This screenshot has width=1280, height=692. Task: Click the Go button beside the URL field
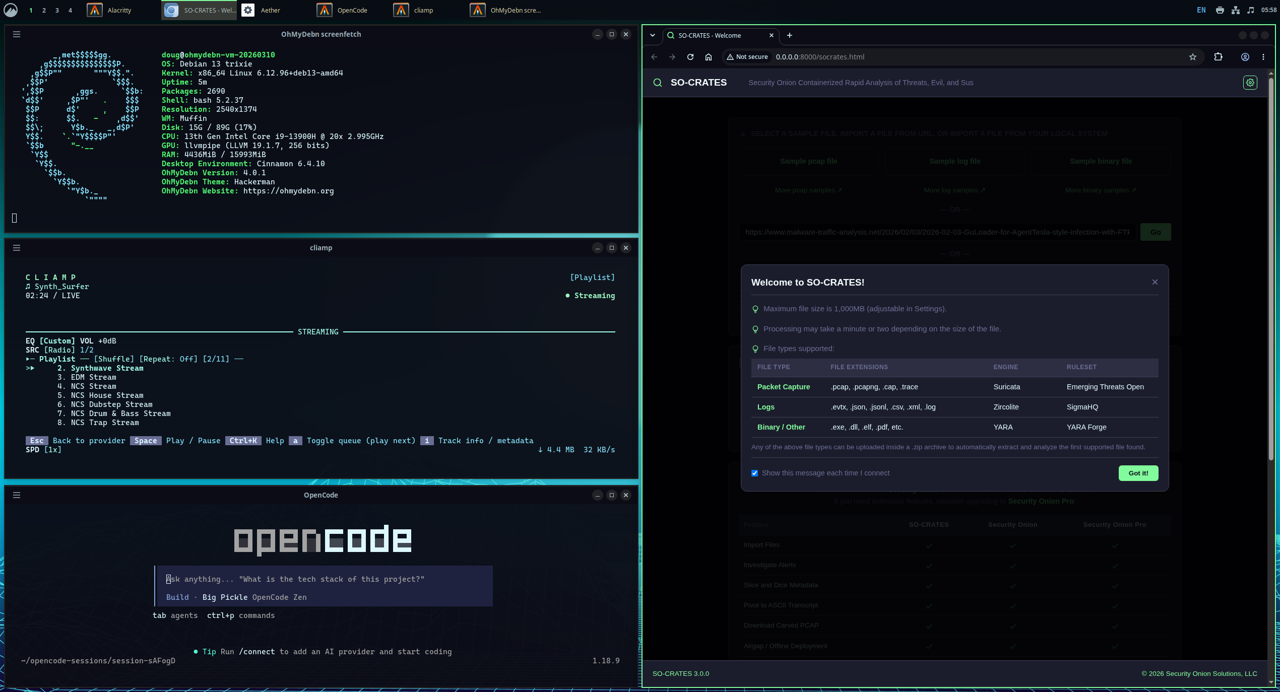(1156, 232)
